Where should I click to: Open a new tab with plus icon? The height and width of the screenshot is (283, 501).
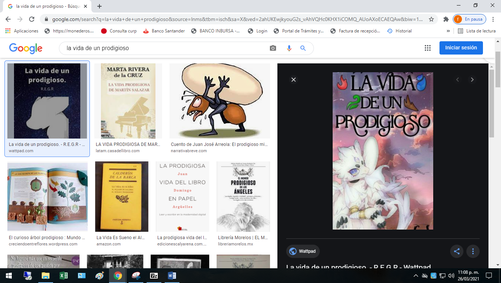[99, 6]
